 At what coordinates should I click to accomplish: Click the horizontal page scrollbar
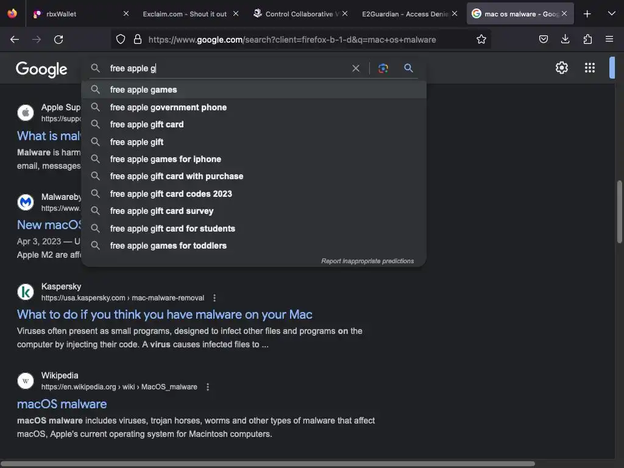pyautogui.click(x=268, y=464)
